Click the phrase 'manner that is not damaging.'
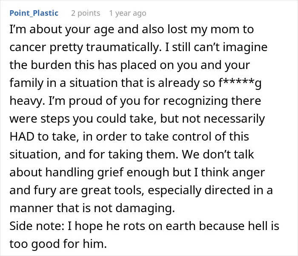This screenshot has height=256, width=298. pos(92,208)
